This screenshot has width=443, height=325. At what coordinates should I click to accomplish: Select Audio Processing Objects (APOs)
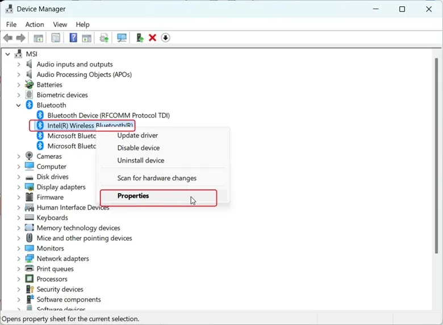coord(84,74)
